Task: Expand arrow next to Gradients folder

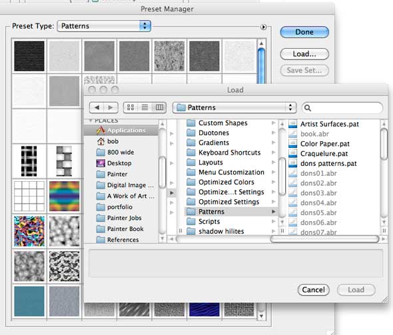Action: (274, 143)
